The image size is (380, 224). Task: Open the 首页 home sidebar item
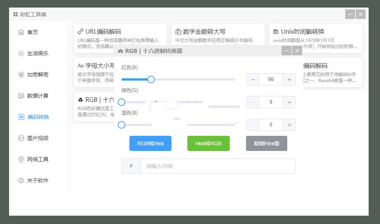(32, 32)
